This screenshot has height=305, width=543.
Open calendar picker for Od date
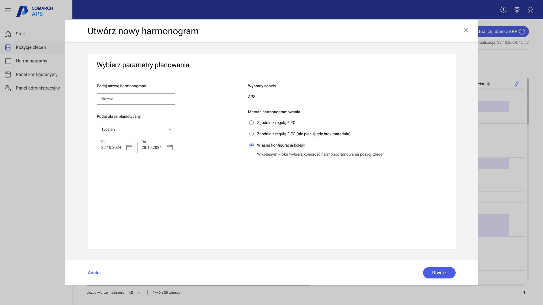(129, 147)
